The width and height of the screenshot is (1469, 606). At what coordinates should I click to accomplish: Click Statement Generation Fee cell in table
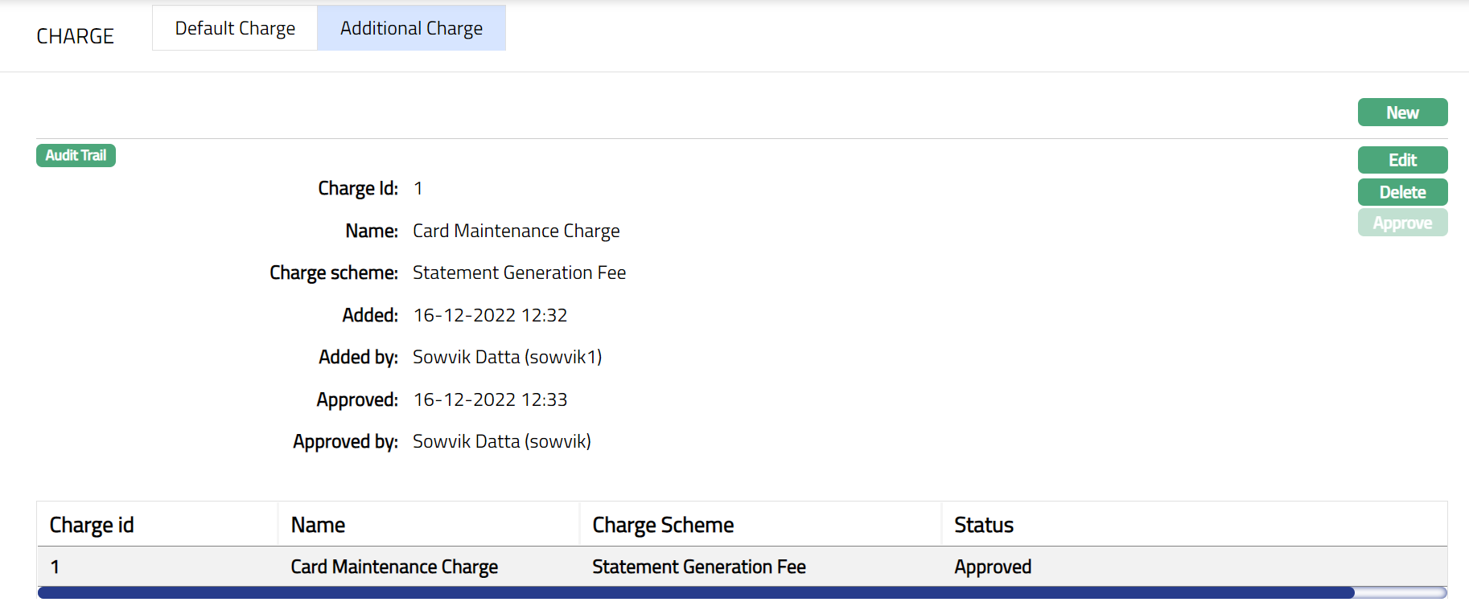[x=698, y=567]
